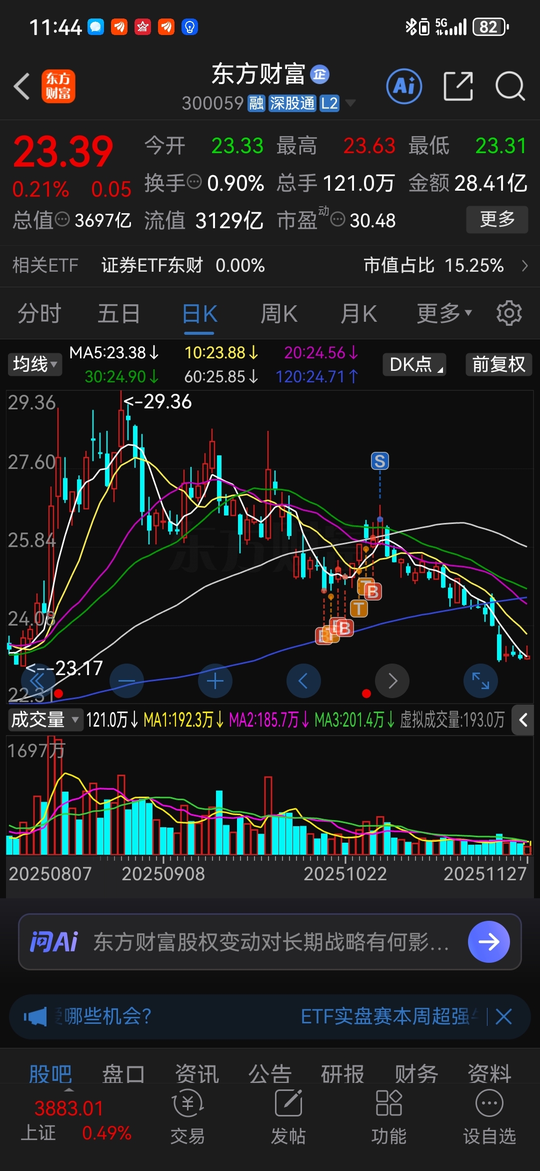Tap the MA5:23.38 moving average label
Viewport: 540px width, 1171px height.
[113, 353]
